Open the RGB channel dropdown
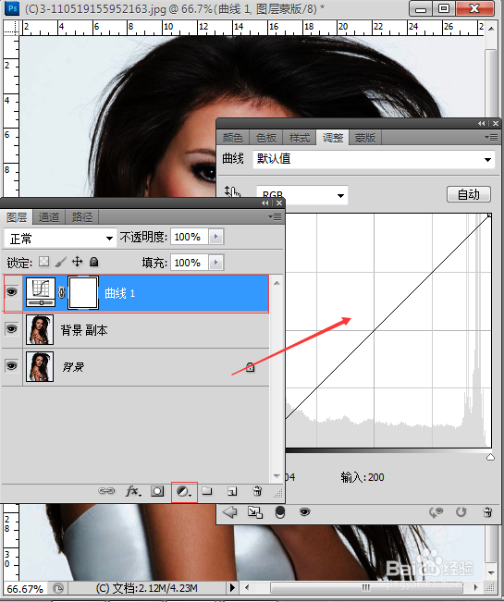This screenshot has height=602, width=504. pos(302,195)
